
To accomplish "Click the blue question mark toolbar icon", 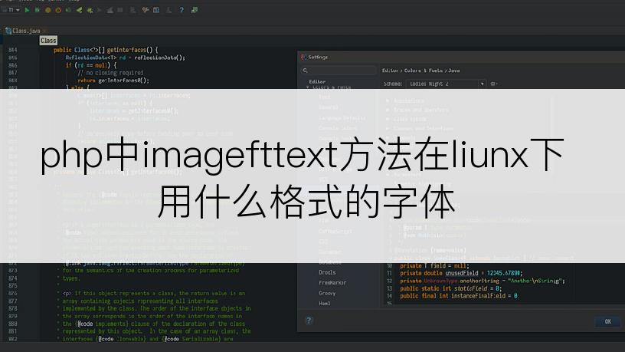I will [x=182, y=10].
